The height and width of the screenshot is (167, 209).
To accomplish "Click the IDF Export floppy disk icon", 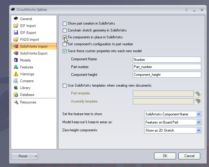I will 16,32.
